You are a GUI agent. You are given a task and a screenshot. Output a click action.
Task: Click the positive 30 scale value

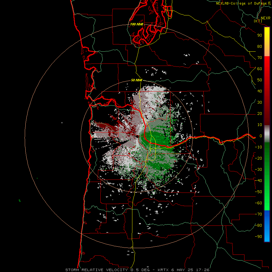(260, 102)
